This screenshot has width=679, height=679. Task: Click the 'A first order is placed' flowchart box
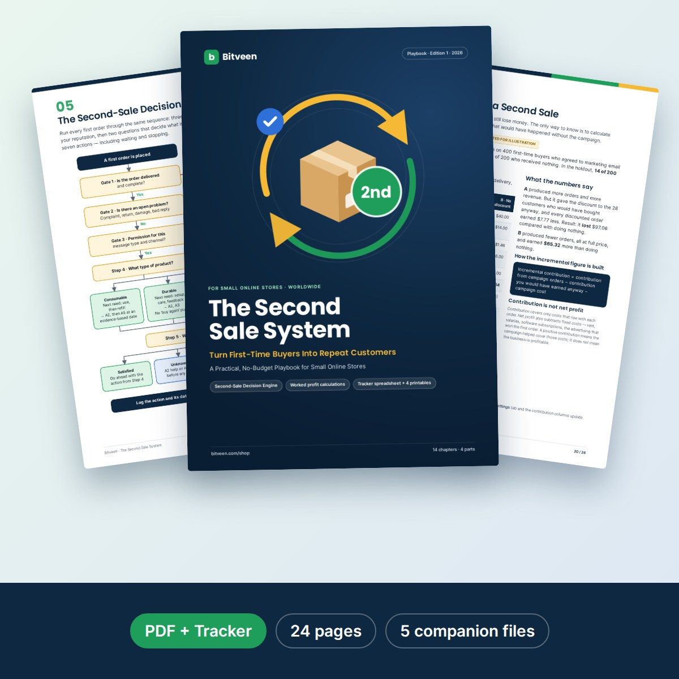[x=127, y=157]
